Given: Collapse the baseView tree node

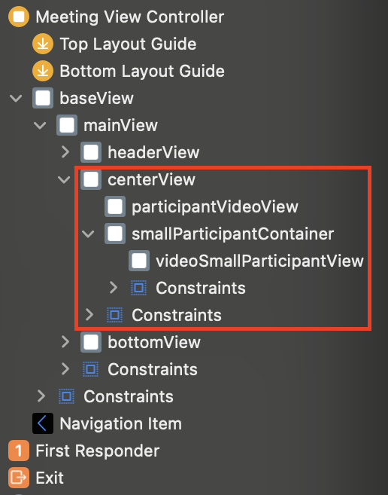Looking at the screenshot, I should 16,98.
